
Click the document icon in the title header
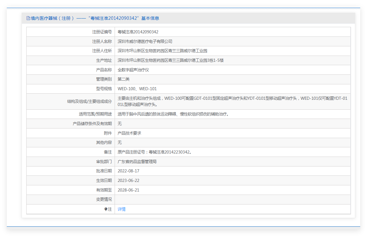tap(28, 18)
